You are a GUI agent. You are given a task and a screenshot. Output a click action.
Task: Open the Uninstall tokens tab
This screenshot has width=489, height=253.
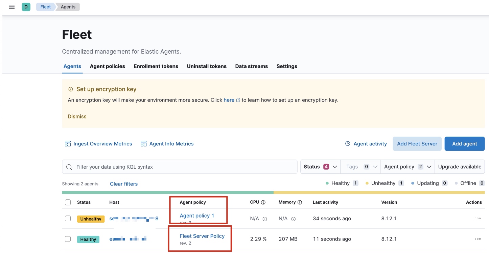pyautogui.click(x=207, y=66)
